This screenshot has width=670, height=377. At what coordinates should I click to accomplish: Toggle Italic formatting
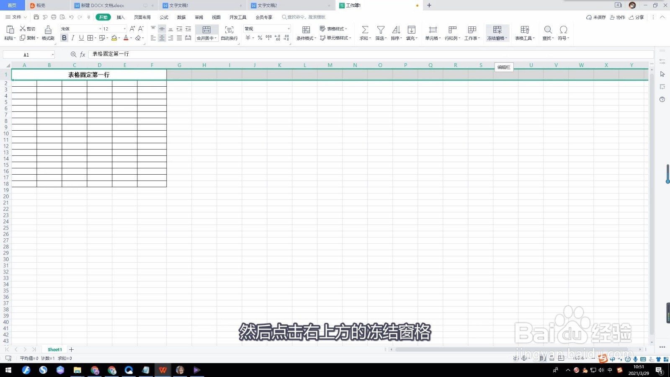tap(72, 38)
